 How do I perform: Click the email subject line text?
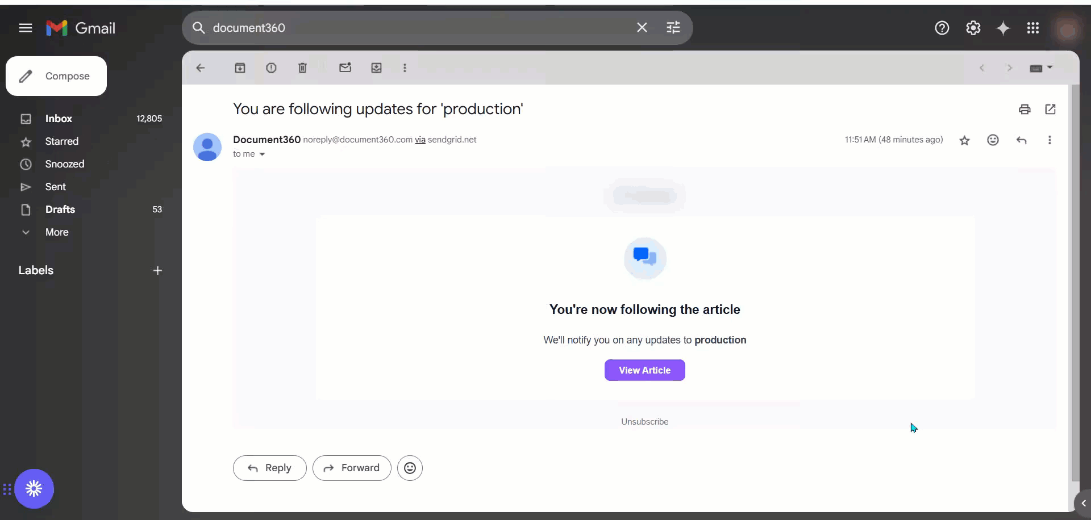click(378, 109)
